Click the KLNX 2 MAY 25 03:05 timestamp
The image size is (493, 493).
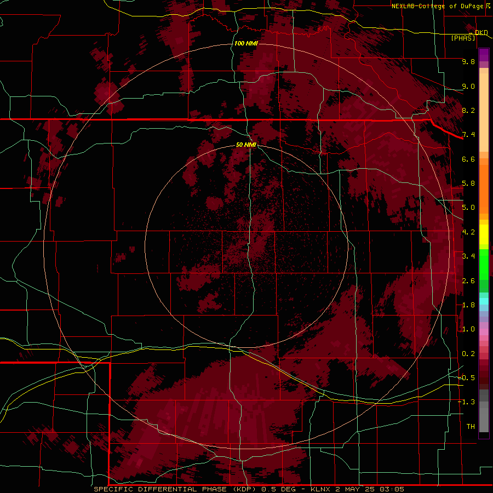click(x=357, y=489)
